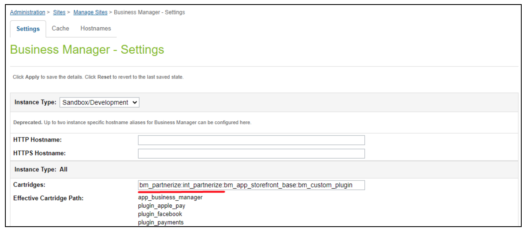Image resolution: width=525 pixels, height=232 pixels.
Task: Click the Cartridges path text field
Action: pos(251,185)
